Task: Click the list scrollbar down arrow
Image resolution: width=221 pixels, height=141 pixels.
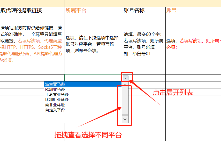Action: [125, 119]
